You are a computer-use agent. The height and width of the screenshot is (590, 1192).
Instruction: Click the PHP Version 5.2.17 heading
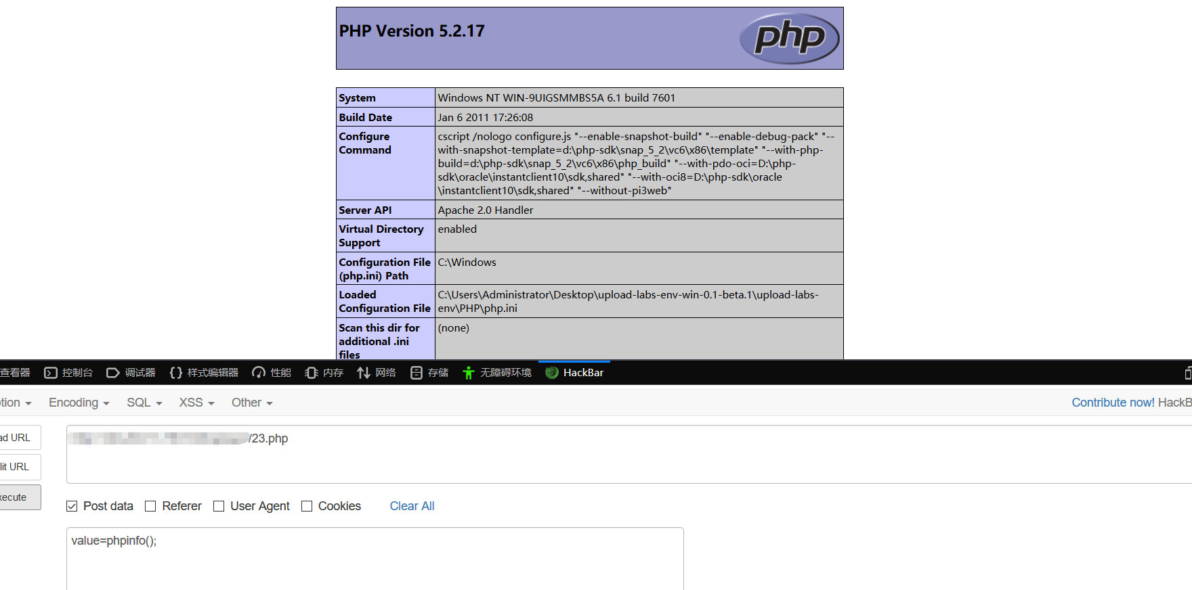(412, 31)
